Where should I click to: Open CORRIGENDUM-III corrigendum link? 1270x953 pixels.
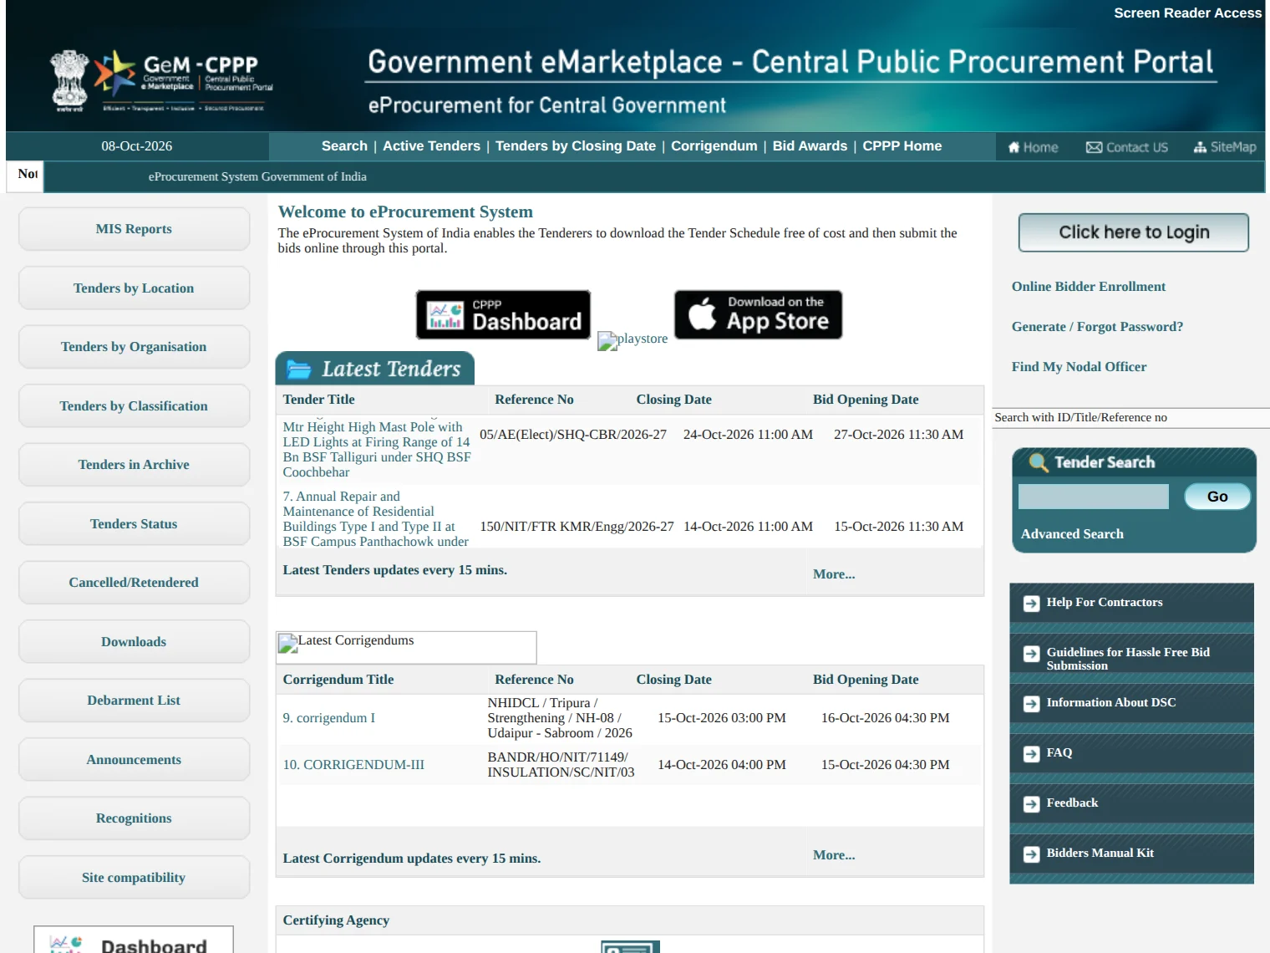coord(353,765)
